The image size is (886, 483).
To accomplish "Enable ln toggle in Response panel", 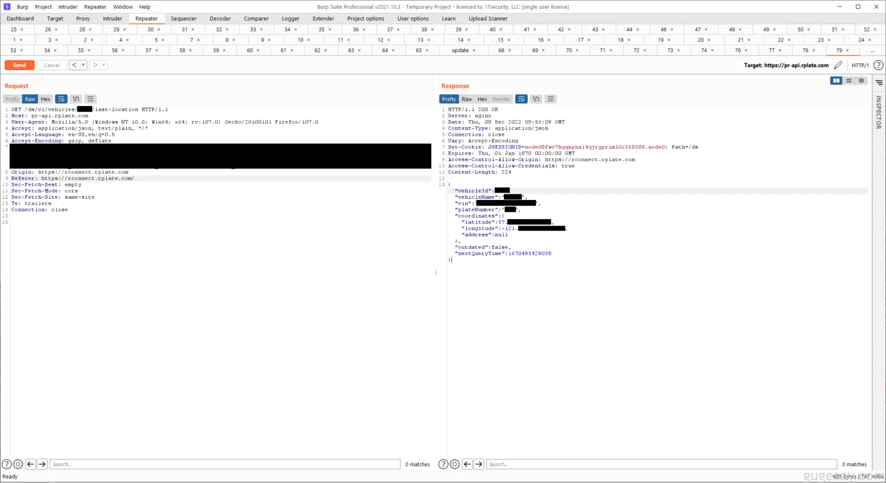I will pyautogui.click(x=535, y=99).
